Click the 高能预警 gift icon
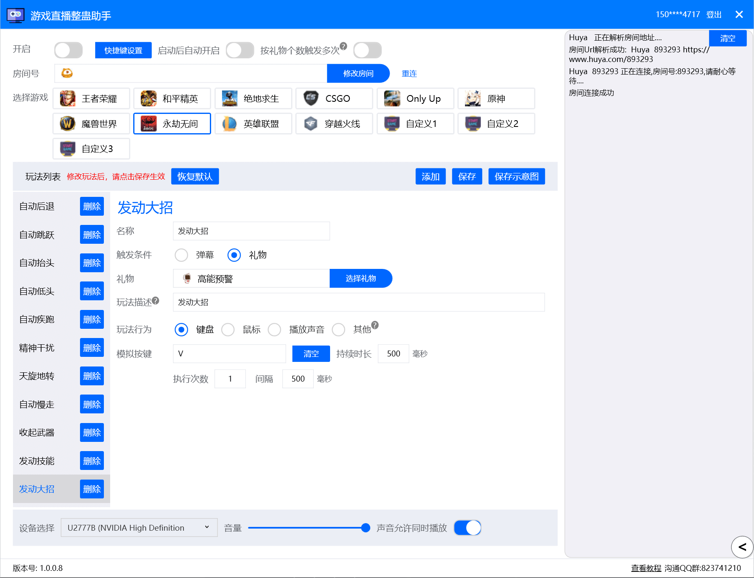The height and width of the screenshot is (578, 754). pos(187,279)
